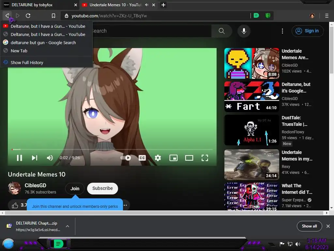The width and height of the screenshot is (334, 251).
Task: Open 'Undertale Memes Are...' video thumbnail
Action: pyautogui.click(x=251, y=63)
